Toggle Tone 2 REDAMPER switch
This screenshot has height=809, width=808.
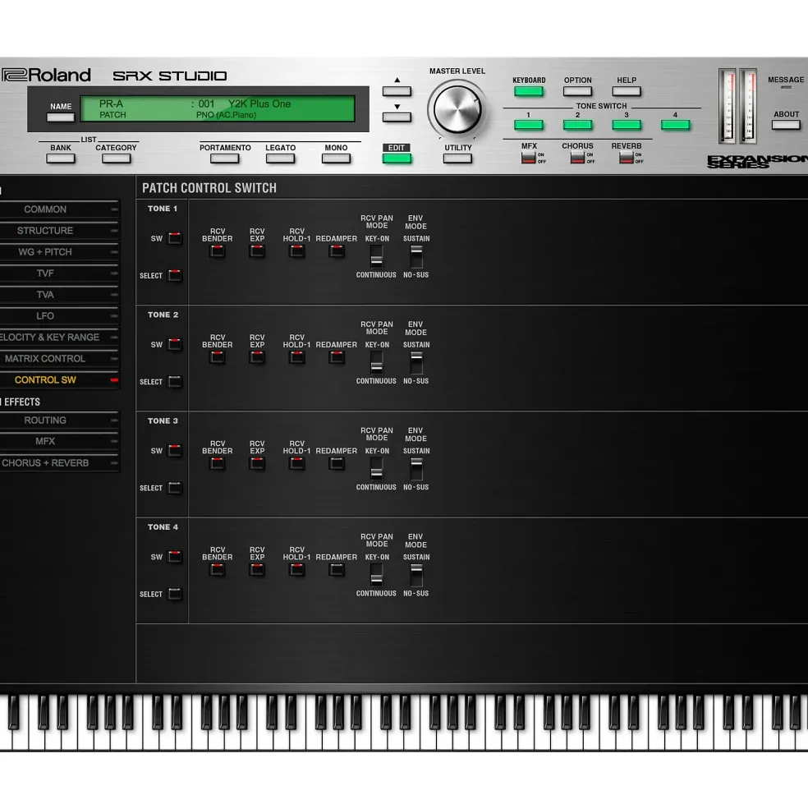tap(337, 357)
